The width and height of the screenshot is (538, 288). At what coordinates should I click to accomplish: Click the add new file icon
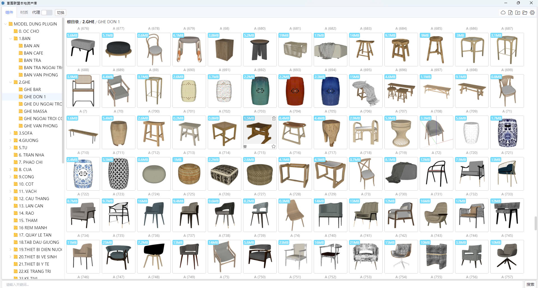pyautogui.click(x=510, y=13)
